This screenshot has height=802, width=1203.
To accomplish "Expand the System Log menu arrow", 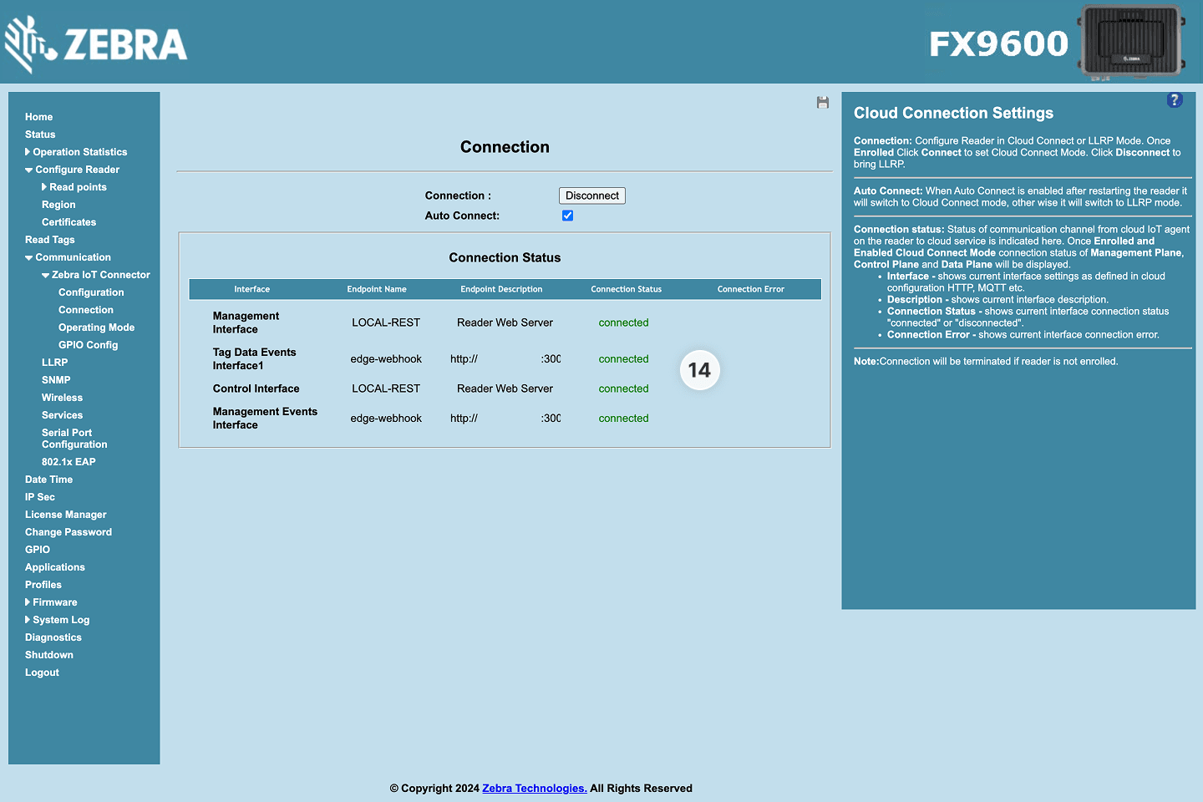I will pos(28,620).
